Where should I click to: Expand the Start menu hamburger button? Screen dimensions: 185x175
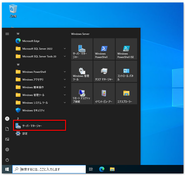point(7,34)
